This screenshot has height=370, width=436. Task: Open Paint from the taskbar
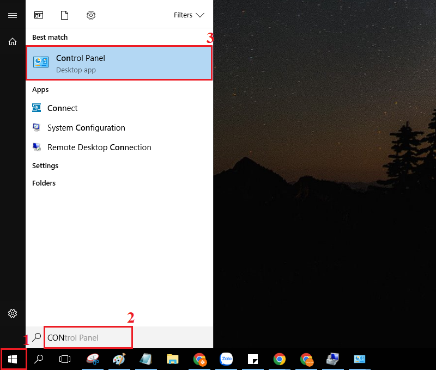[119, 359]
